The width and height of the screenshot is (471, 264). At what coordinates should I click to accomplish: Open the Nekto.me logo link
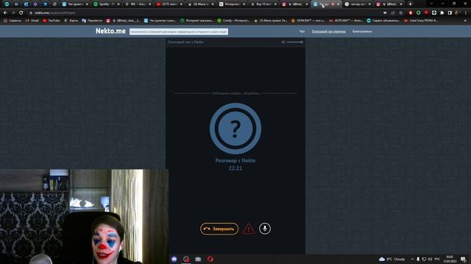(110, 31)
